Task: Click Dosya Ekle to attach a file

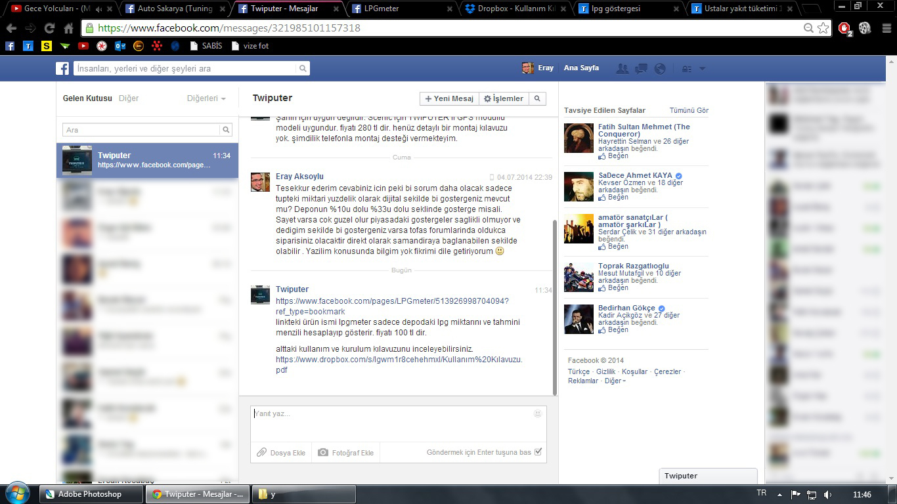Action: (x=281, y=452)
